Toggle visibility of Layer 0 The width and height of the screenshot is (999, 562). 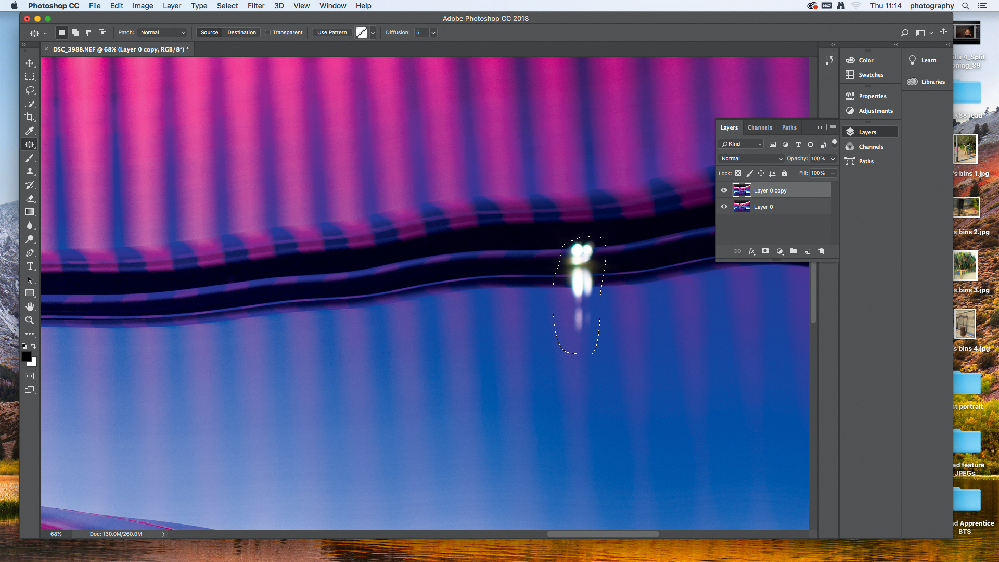[724, 207]
